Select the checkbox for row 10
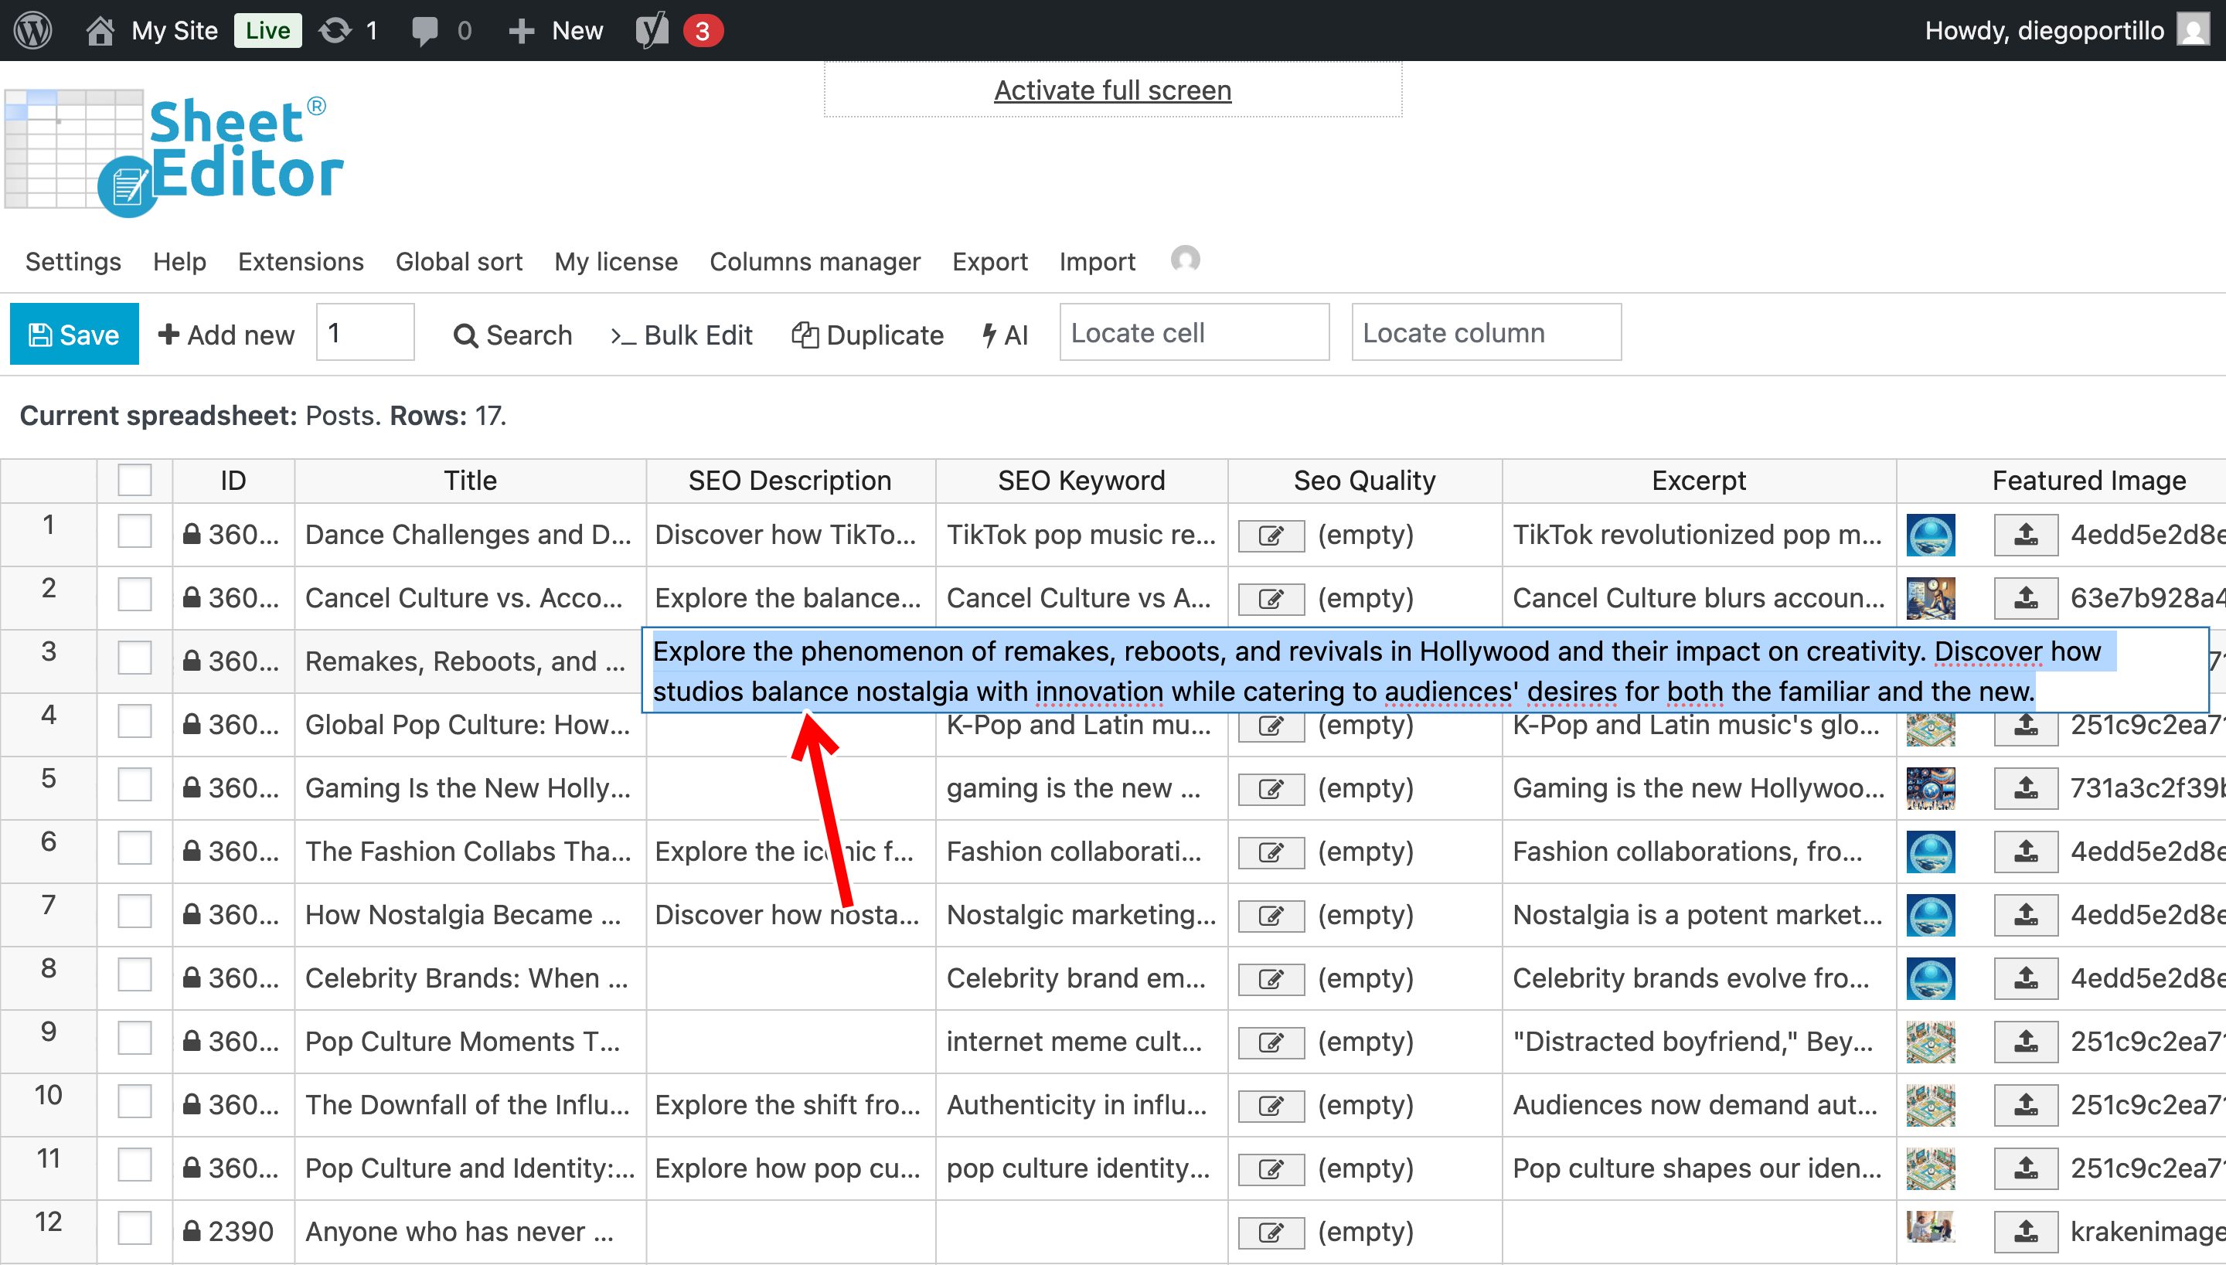 [134, 1103]
